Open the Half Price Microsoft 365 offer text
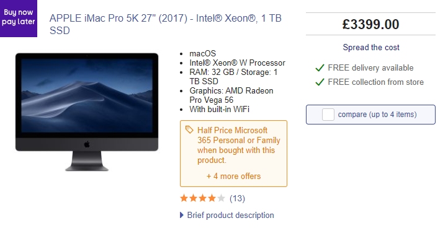 [x=238, y=145]
